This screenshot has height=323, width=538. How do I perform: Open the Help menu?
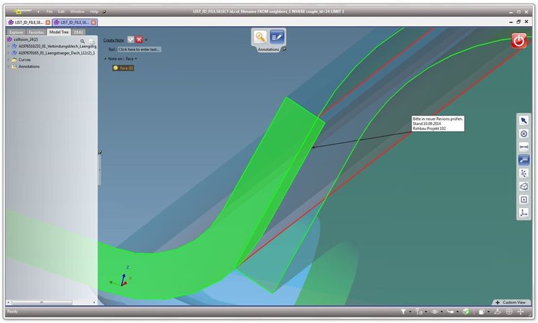pos(94,11)
